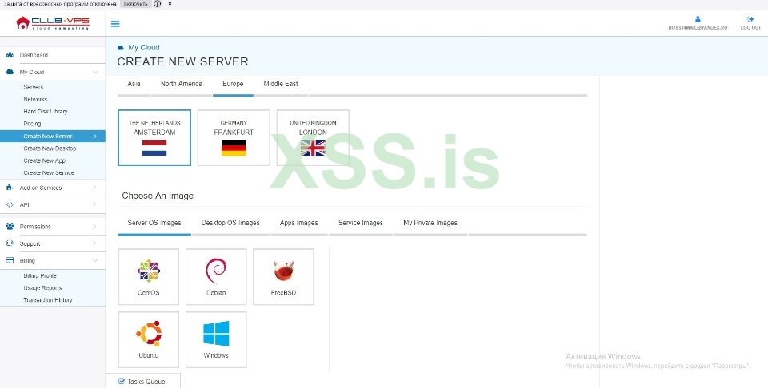The image size is (768, 388).
Task: Click the My Cloud sidebar cloud icon
Action: [10, 72]
